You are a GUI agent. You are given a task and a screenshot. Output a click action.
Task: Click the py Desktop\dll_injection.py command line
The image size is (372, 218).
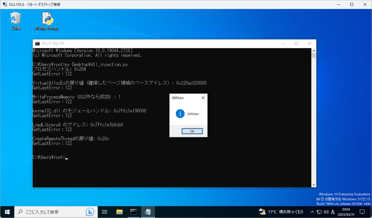[80, 64]
